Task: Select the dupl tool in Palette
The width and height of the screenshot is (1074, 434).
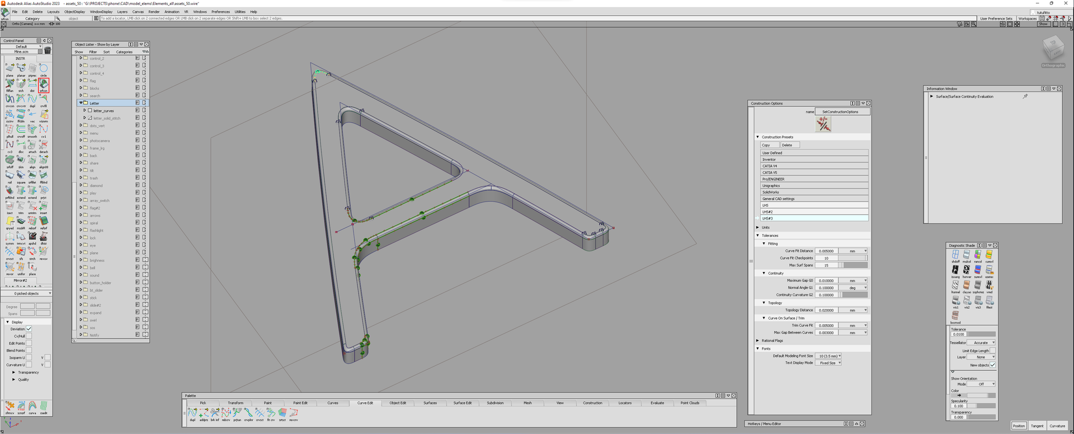Action: tap(192, 414)
